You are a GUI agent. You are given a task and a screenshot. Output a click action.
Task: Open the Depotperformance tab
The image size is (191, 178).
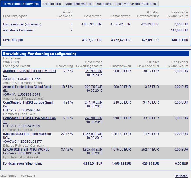pos(78,4)
